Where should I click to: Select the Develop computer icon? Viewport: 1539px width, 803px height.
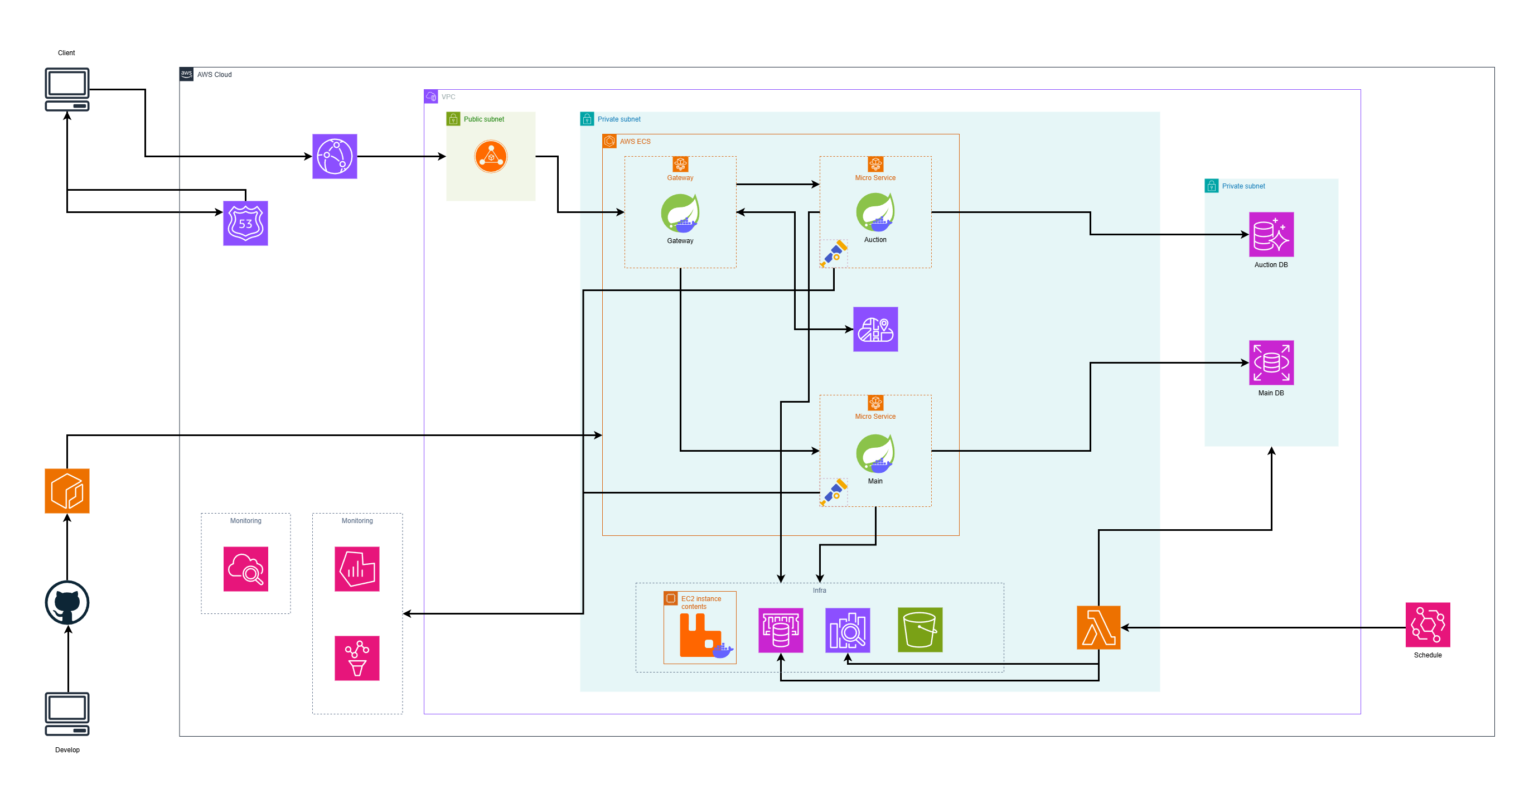click(x=67, y=713)
